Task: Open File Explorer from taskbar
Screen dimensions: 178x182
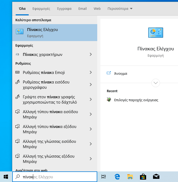Action: coord(130,177)
